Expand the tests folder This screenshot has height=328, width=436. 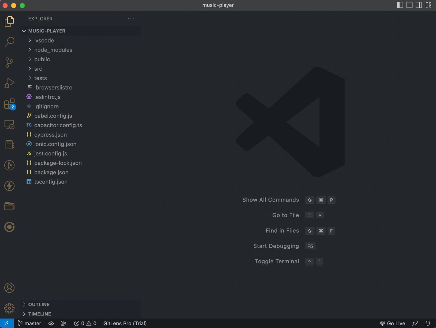(80, 78)
